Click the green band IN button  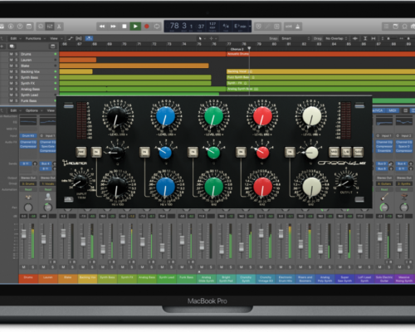coord(193,152)
